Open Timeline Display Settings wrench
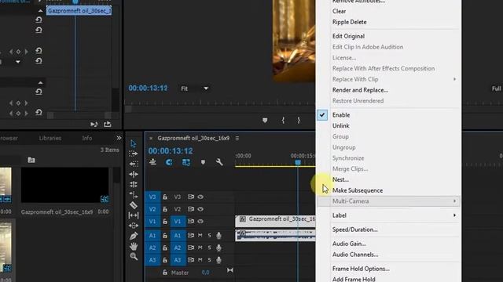The image size is (503, 282). pos(219,162)
